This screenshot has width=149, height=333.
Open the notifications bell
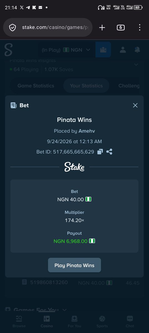coord(137,50)
